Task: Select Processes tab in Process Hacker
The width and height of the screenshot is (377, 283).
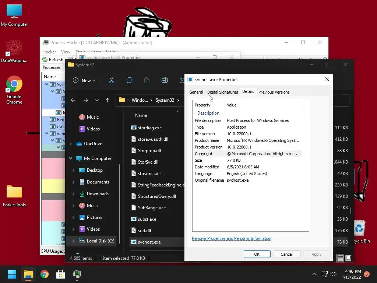Action: click(x=52, y=67)
